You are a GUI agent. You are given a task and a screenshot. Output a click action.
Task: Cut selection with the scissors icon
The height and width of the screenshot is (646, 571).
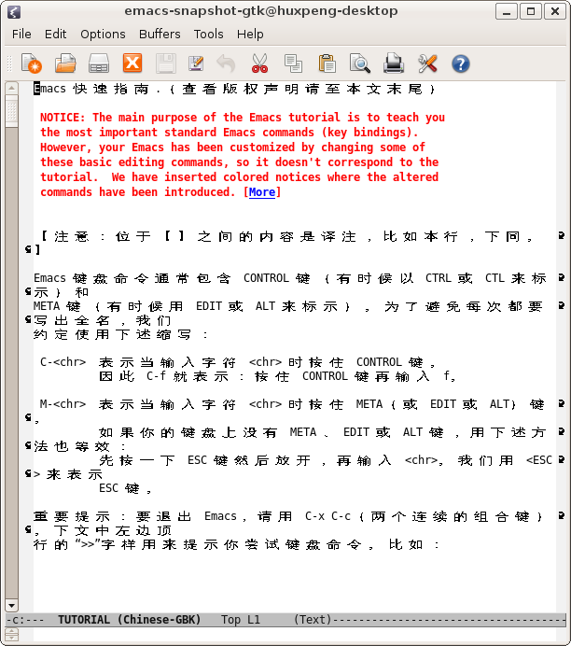(259, 63)
